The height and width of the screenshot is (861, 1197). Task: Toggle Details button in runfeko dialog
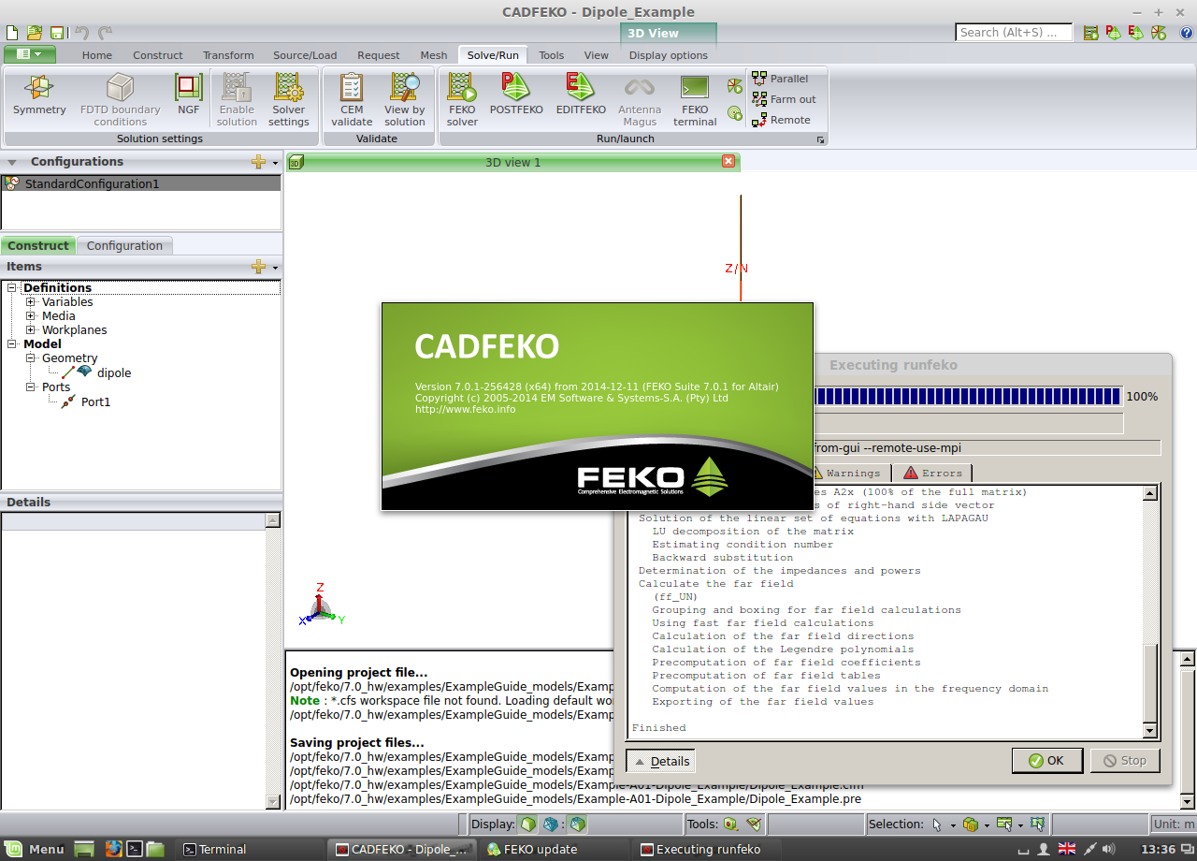[x=661, y=761]
